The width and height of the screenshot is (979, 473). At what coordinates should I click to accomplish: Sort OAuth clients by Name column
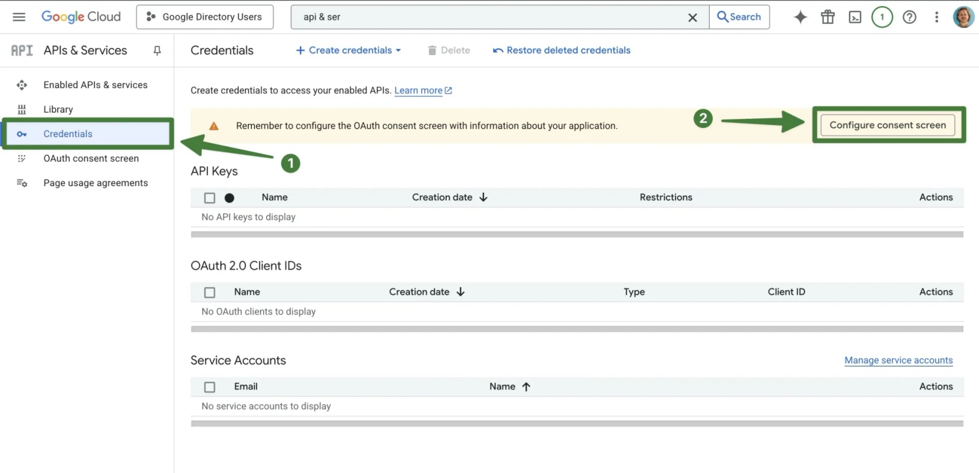[x=247, y=292]
